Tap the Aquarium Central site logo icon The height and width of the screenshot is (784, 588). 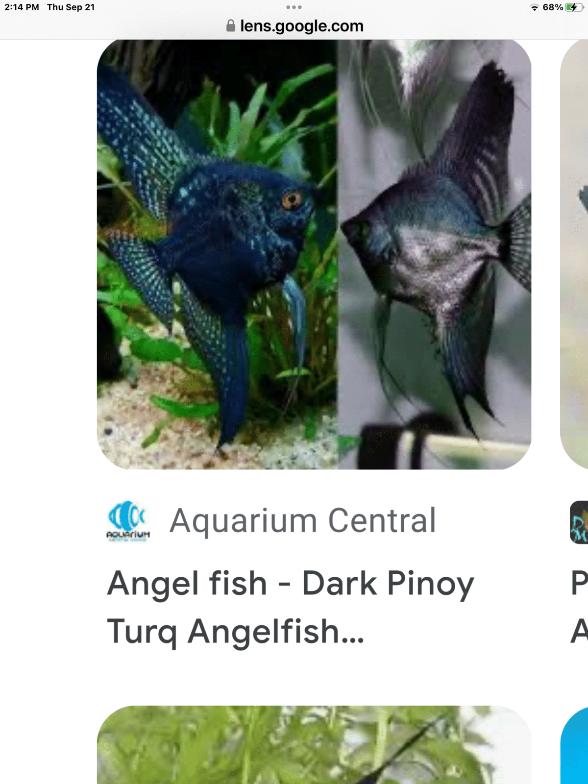pyautogui.click(x=128, y=521)
